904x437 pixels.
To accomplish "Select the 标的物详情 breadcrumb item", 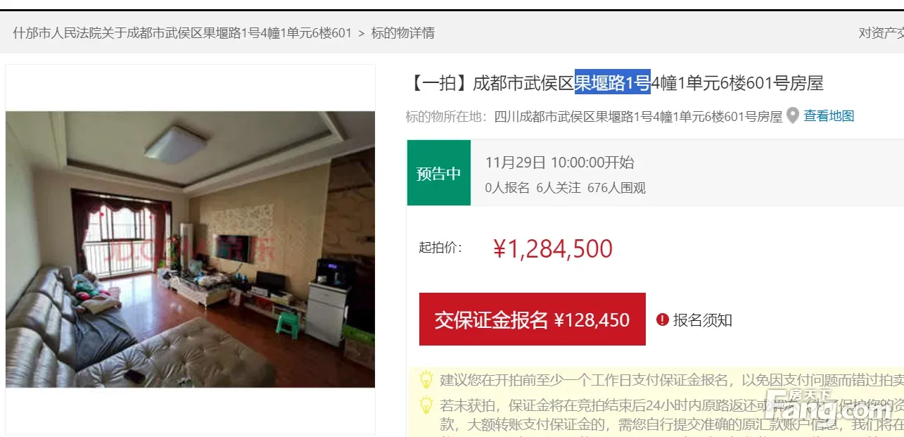I will [x=403, y=33].
